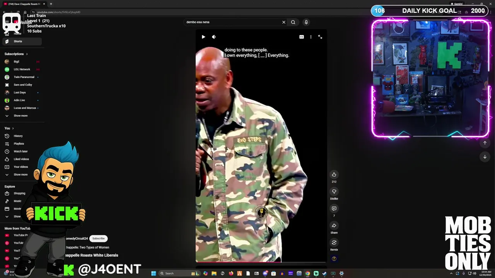Image resolution: width=495 pixels, height=278 pixels.
Task: Dislike this Short
Action: [334, 192]
